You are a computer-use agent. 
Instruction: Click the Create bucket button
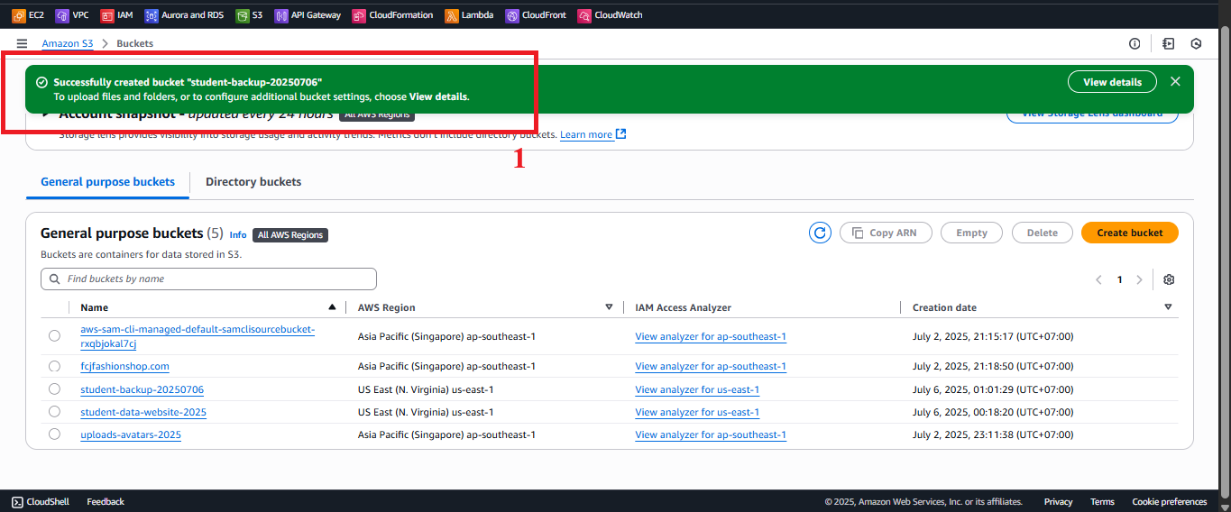(1130, 233)
